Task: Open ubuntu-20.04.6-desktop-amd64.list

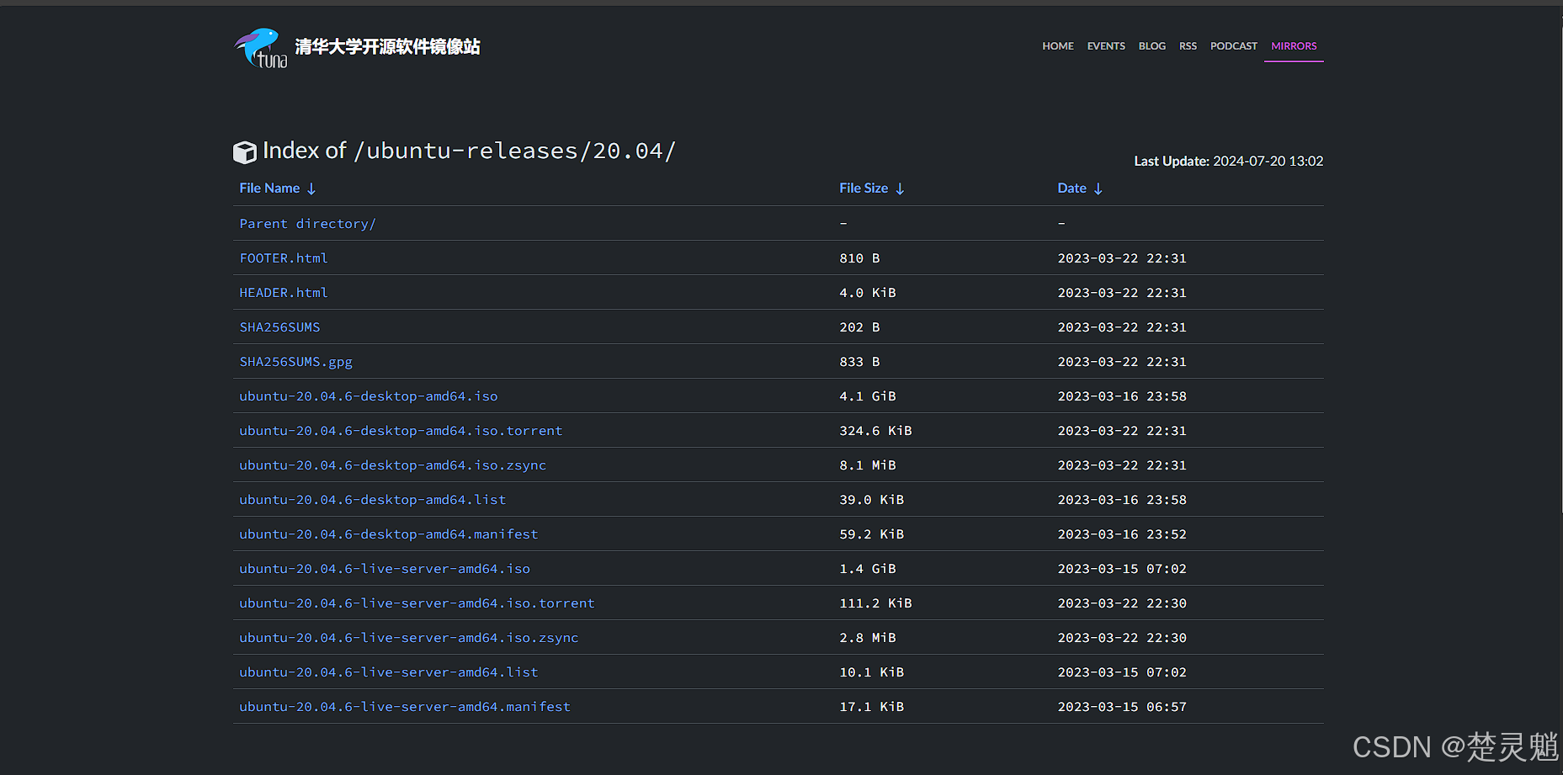Action: (373, 500)
